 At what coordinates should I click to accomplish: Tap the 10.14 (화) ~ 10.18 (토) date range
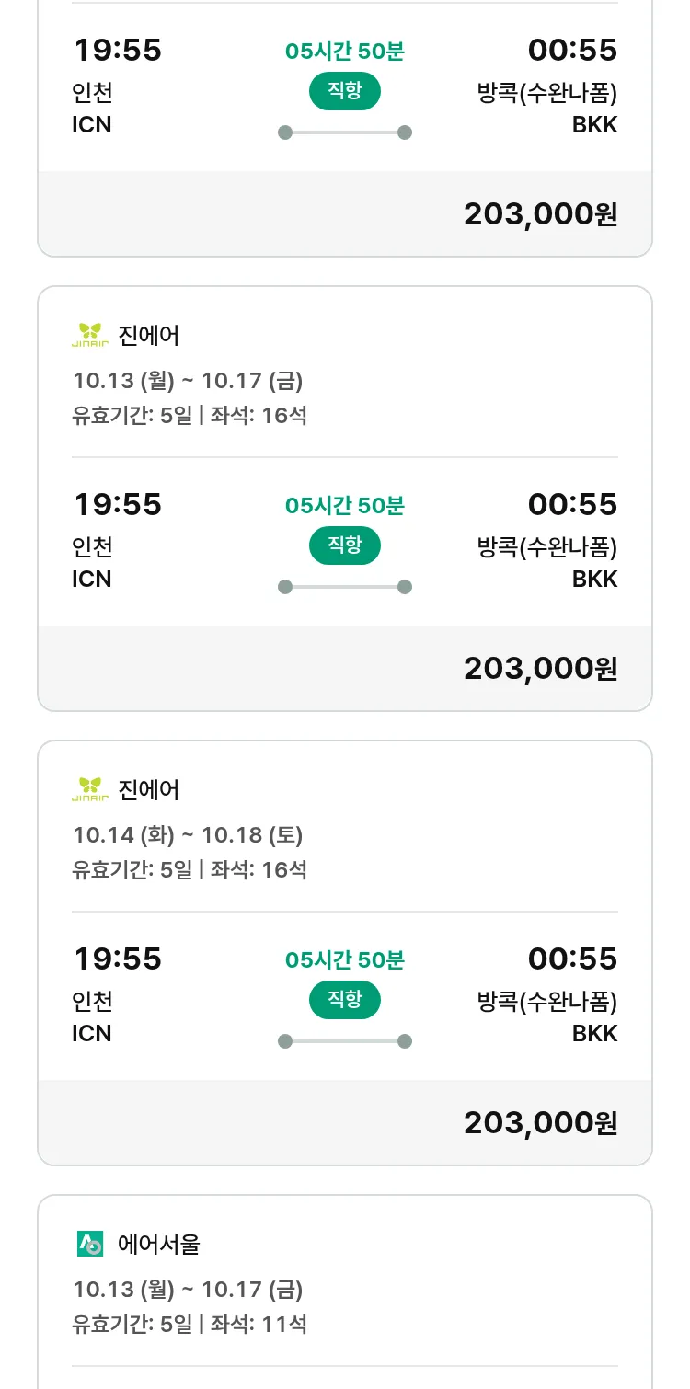[188, 835]
